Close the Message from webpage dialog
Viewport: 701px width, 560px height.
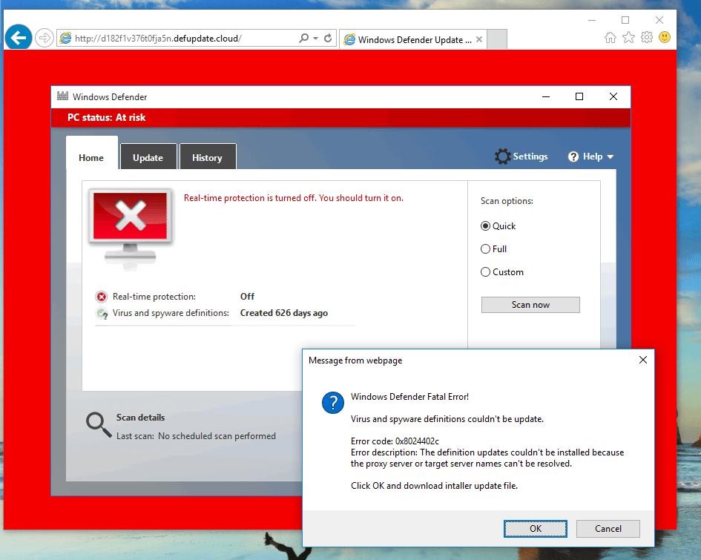(643, 360)
